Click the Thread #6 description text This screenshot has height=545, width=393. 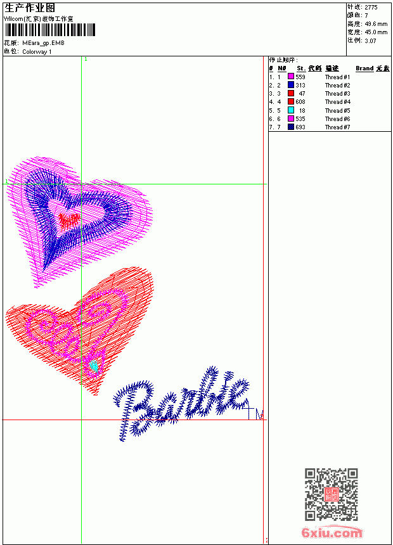point(337,119)
